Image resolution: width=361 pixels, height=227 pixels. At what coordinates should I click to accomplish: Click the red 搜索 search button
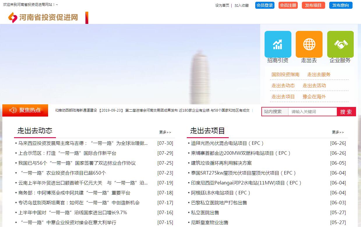click(x=346, y=112)
